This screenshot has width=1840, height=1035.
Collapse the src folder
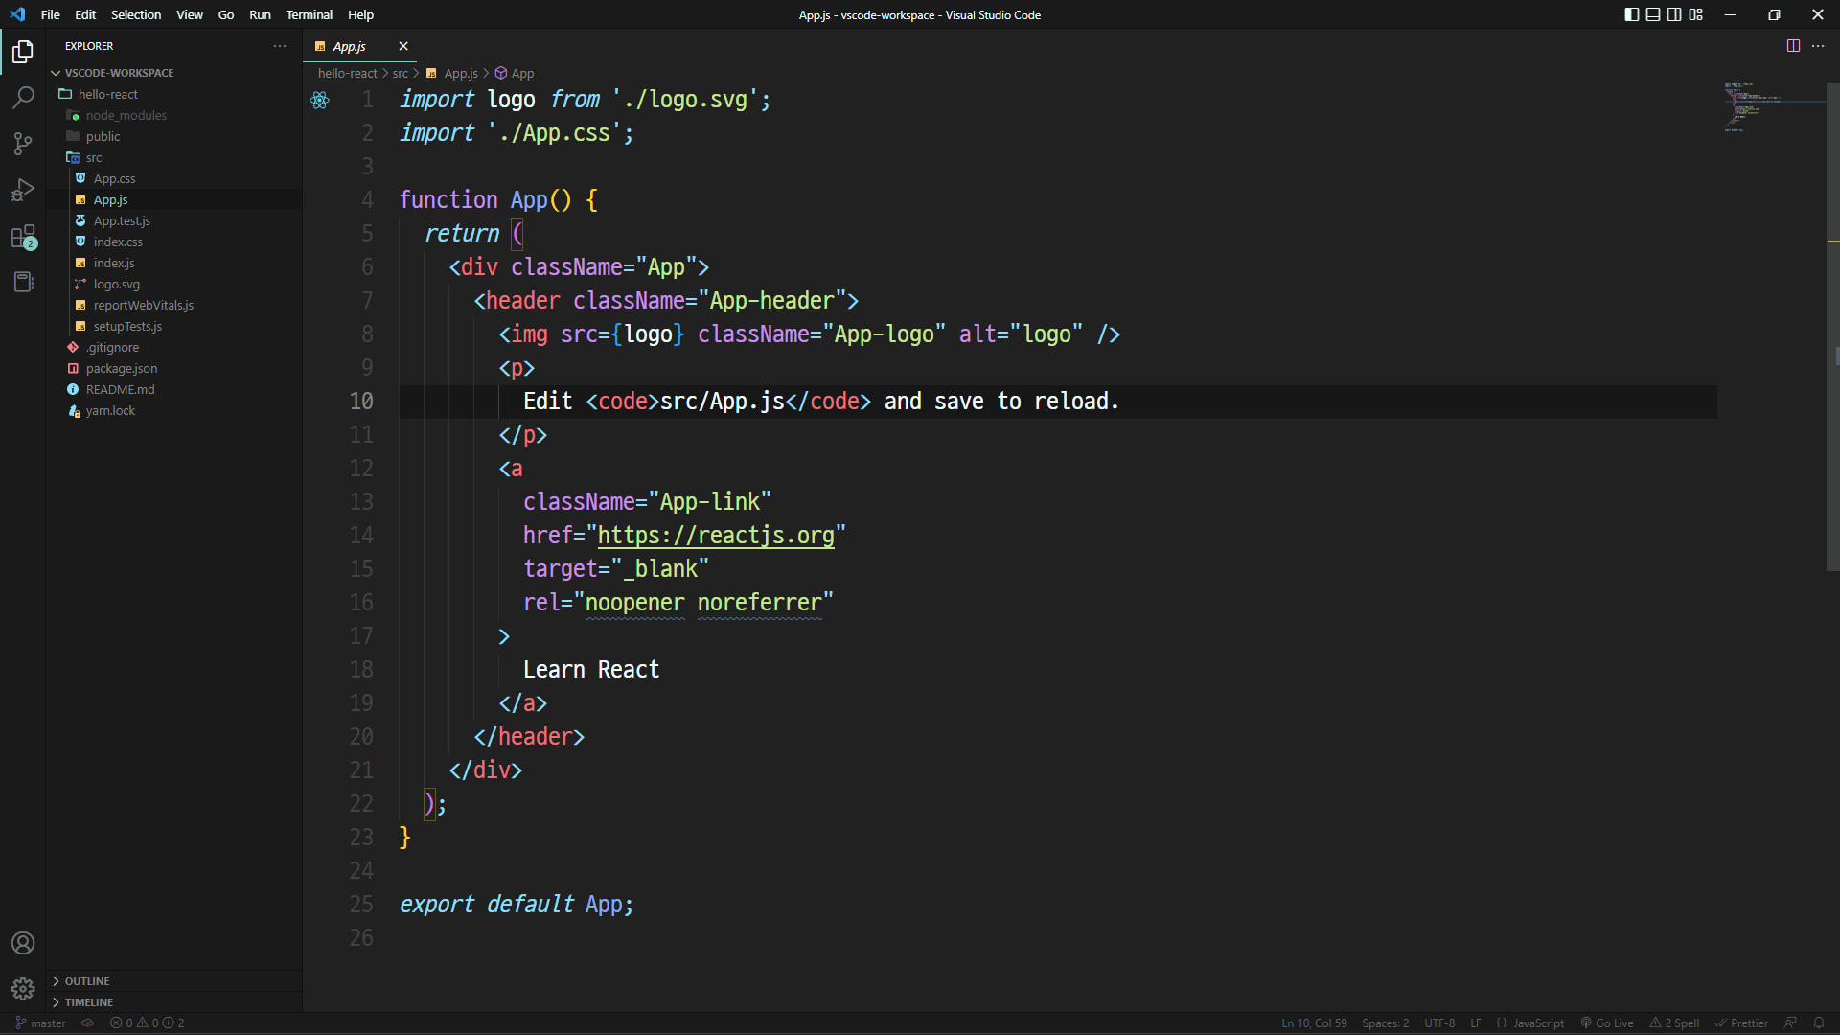point(92,157)
